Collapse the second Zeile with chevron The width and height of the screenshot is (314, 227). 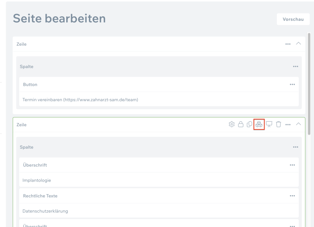(298, 124)
